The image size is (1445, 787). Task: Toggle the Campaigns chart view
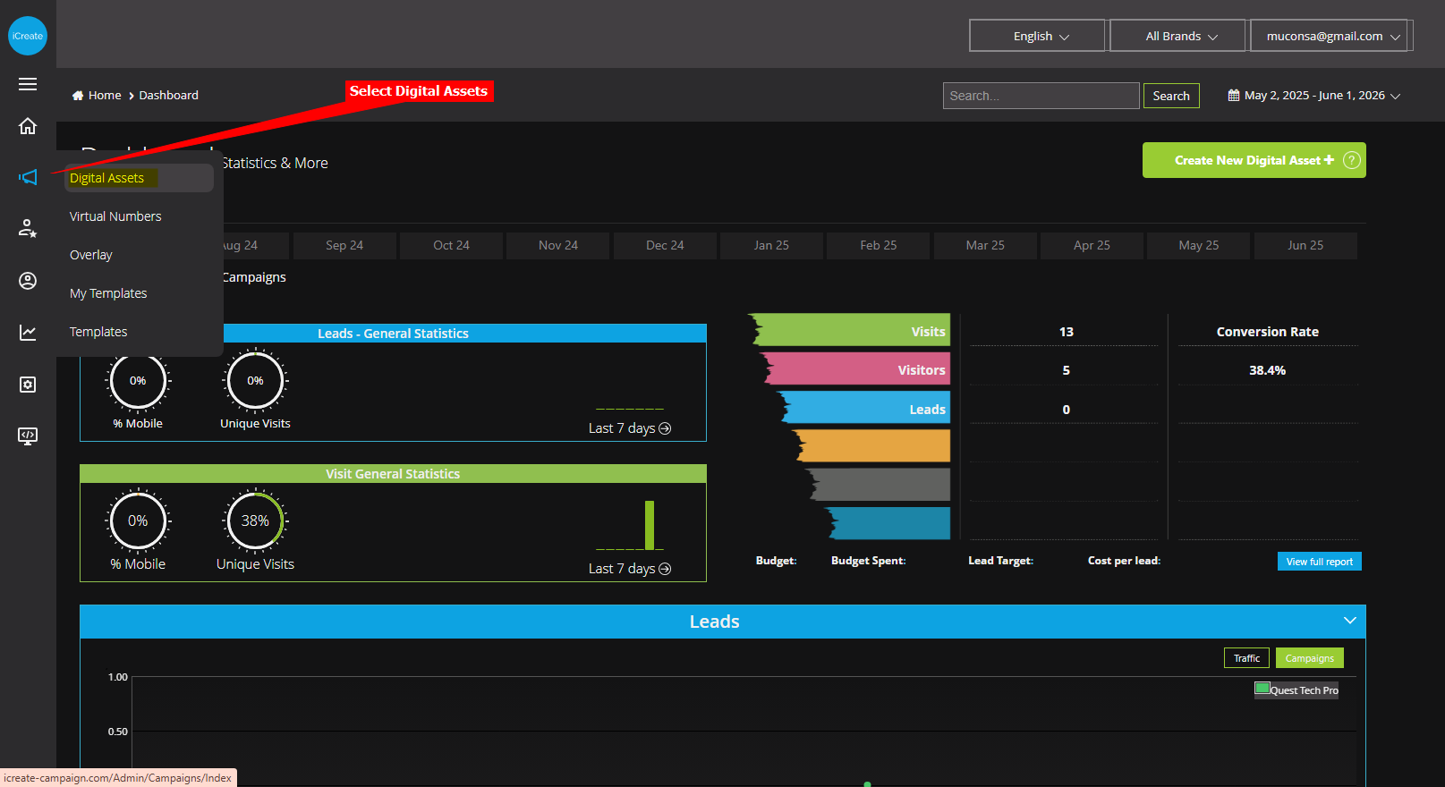(1309, 658)
